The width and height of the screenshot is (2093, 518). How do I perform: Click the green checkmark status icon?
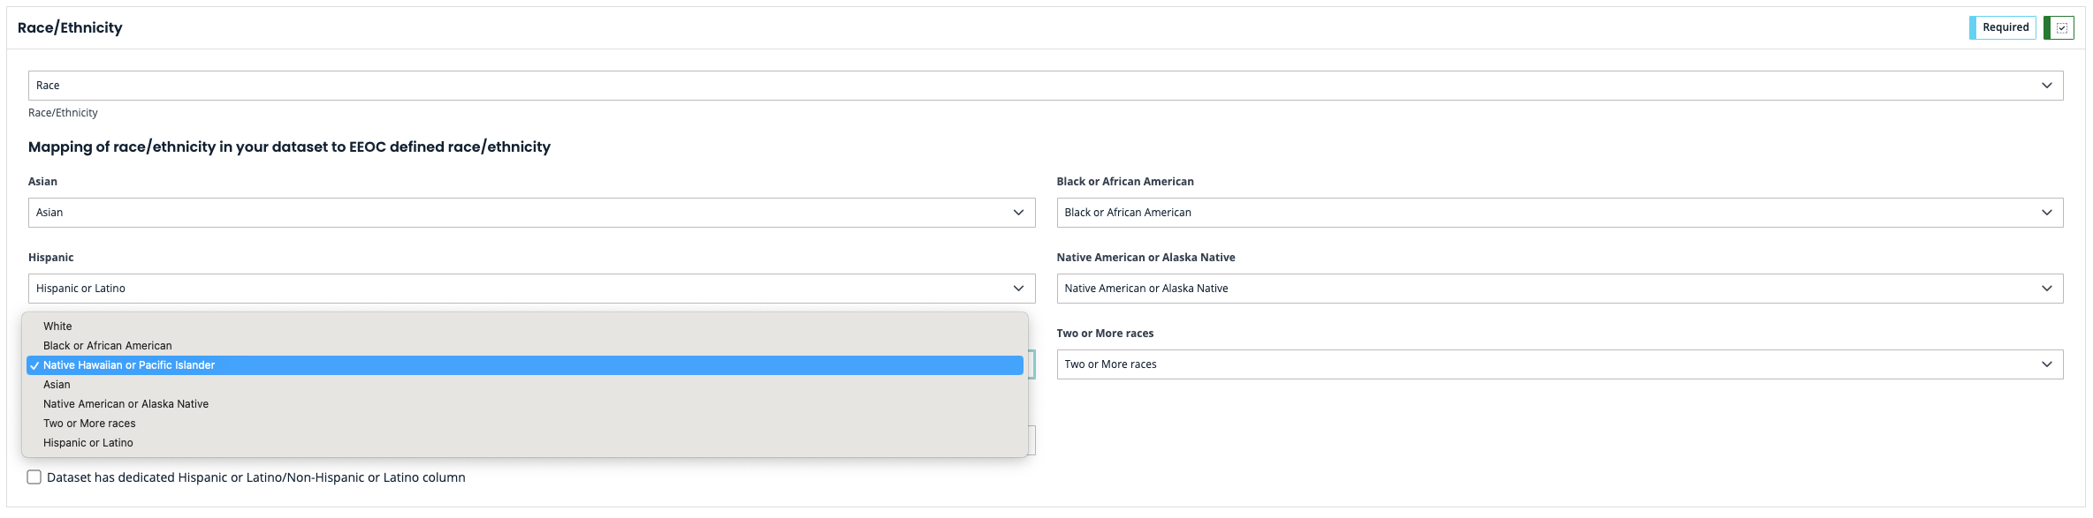coord(2061,28)
